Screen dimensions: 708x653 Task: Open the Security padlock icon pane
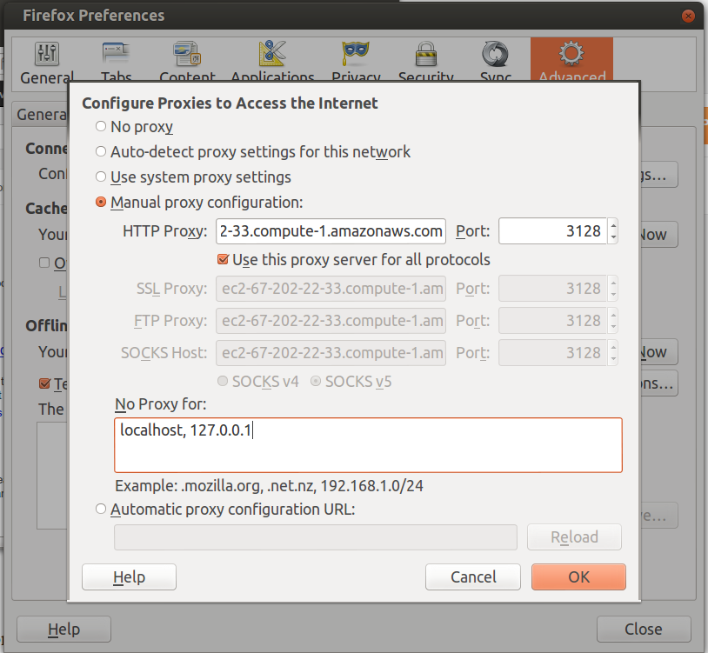coord(426,54)
